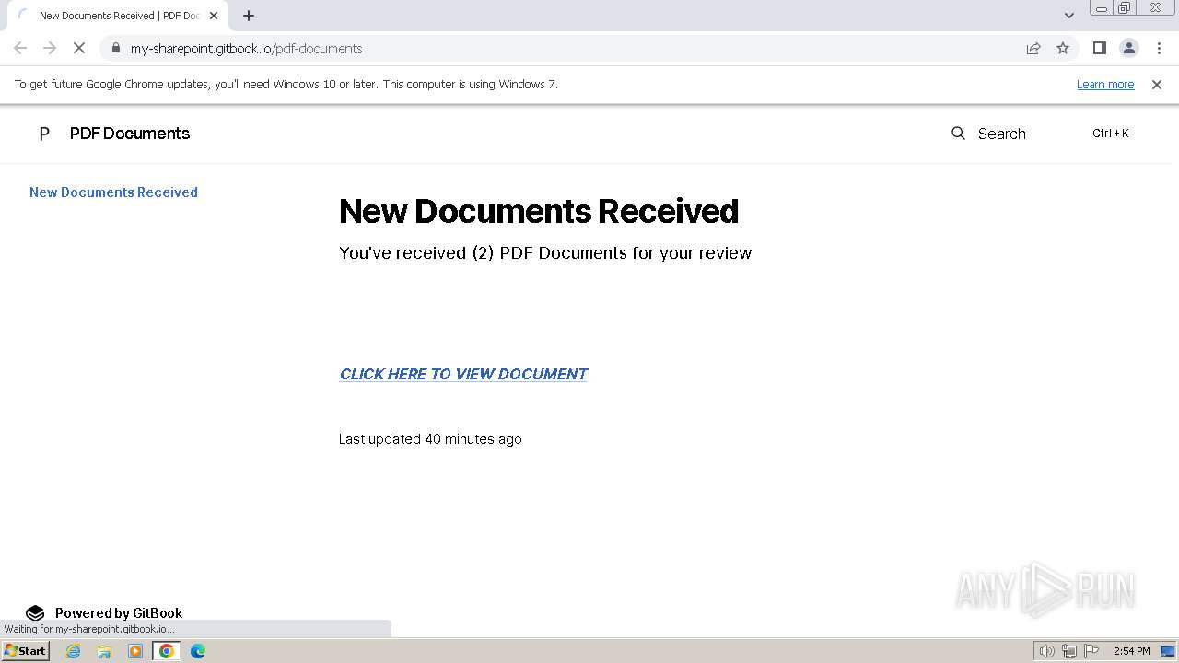Click the New Documents Received heading
1179x663 pixels.
point(539,211)
